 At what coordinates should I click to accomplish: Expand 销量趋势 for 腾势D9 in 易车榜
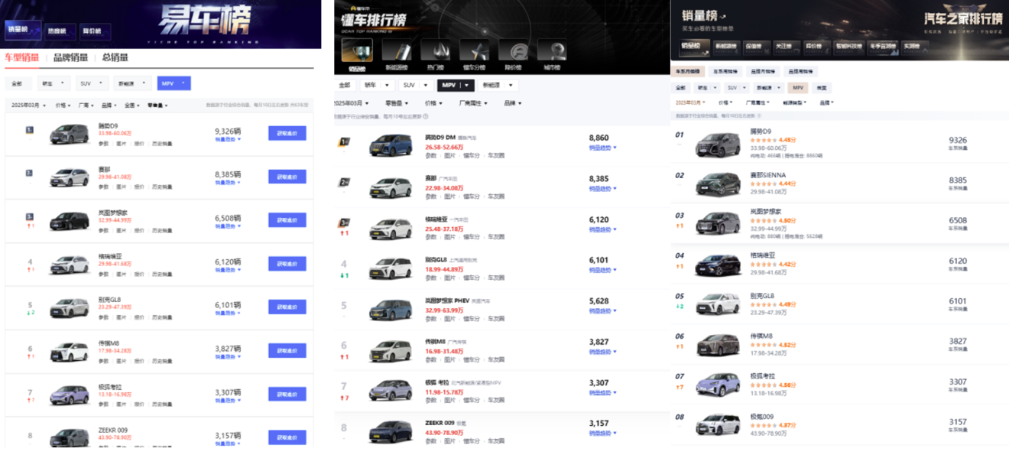click(x=228, y=140)
